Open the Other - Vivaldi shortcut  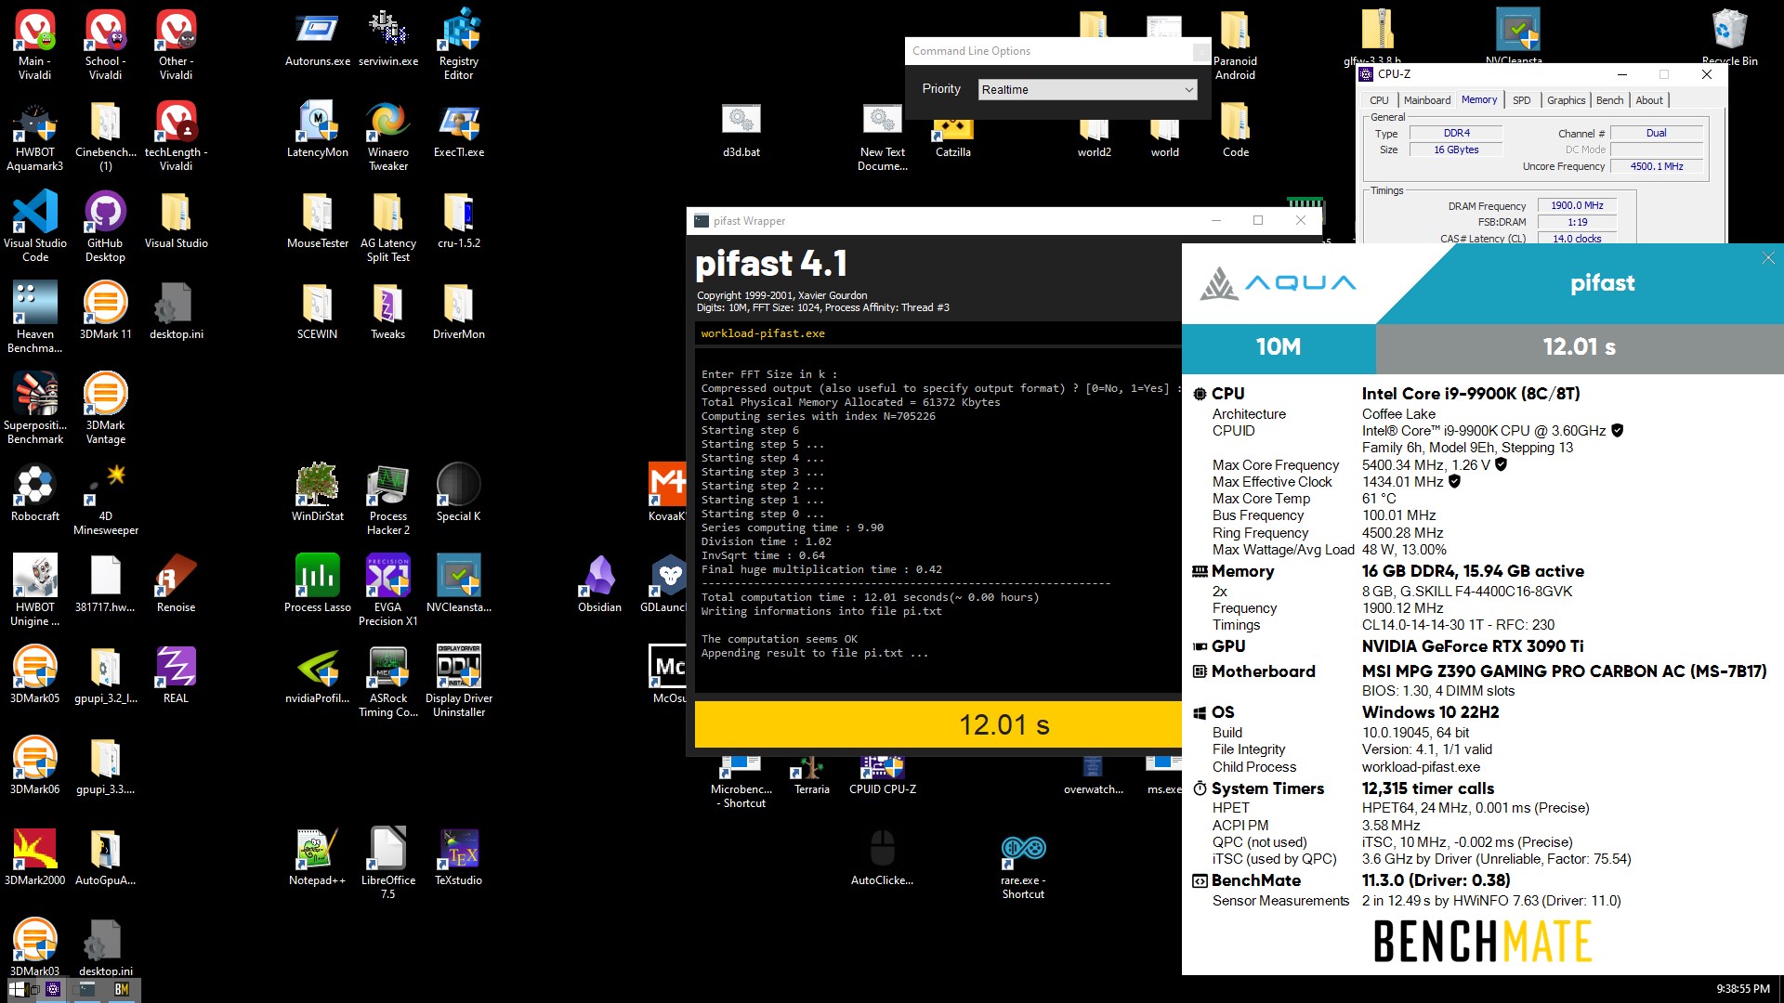pyautogui.click(x=177, y=44)
